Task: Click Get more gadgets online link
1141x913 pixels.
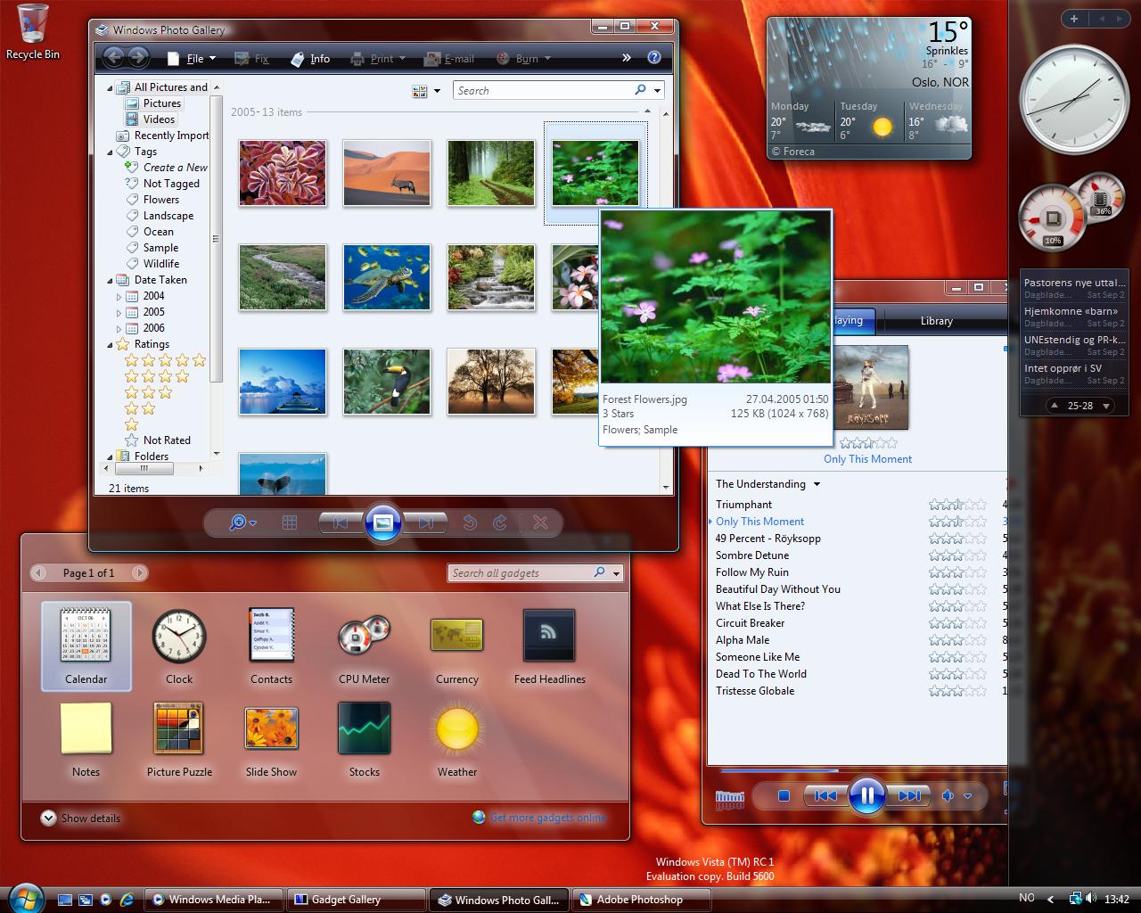Action: tap(547, 818)
